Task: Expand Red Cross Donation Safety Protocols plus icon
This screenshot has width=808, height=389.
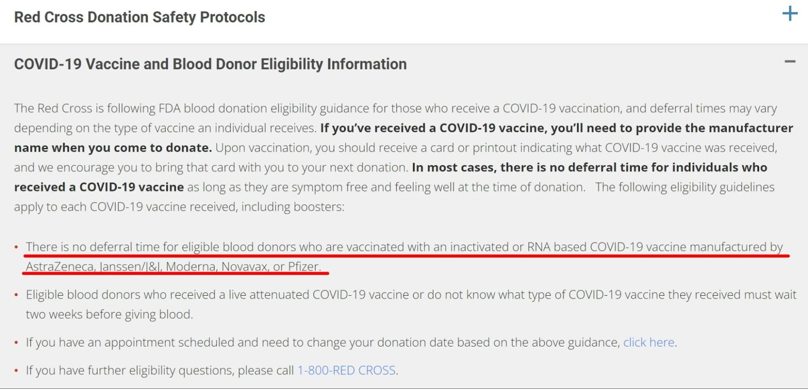Action: pos(790,14)
